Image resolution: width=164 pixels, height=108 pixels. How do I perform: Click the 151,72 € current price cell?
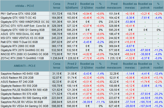coord(57,14)
